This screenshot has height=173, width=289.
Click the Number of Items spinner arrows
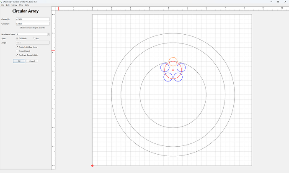pyautogui.click(x=49, y=34)
